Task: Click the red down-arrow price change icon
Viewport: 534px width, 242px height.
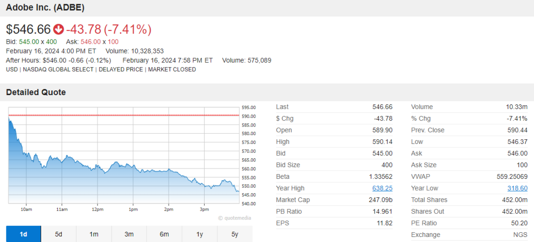Action: [58, 29]
